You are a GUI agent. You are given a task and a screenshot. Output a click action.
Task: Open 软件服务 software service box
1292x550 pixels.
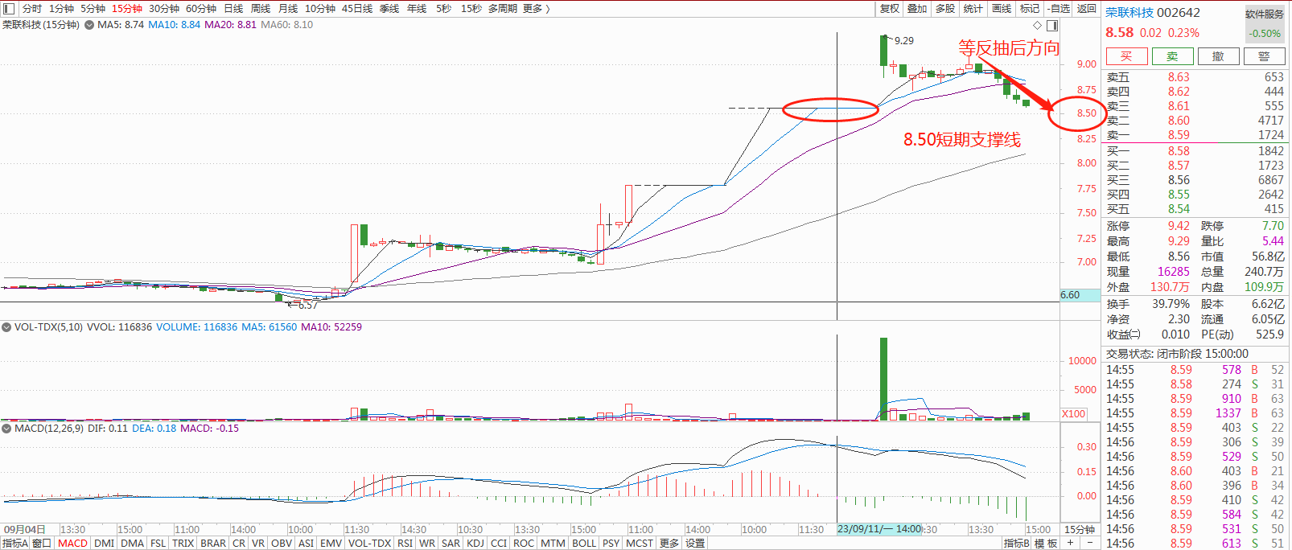1265,14
